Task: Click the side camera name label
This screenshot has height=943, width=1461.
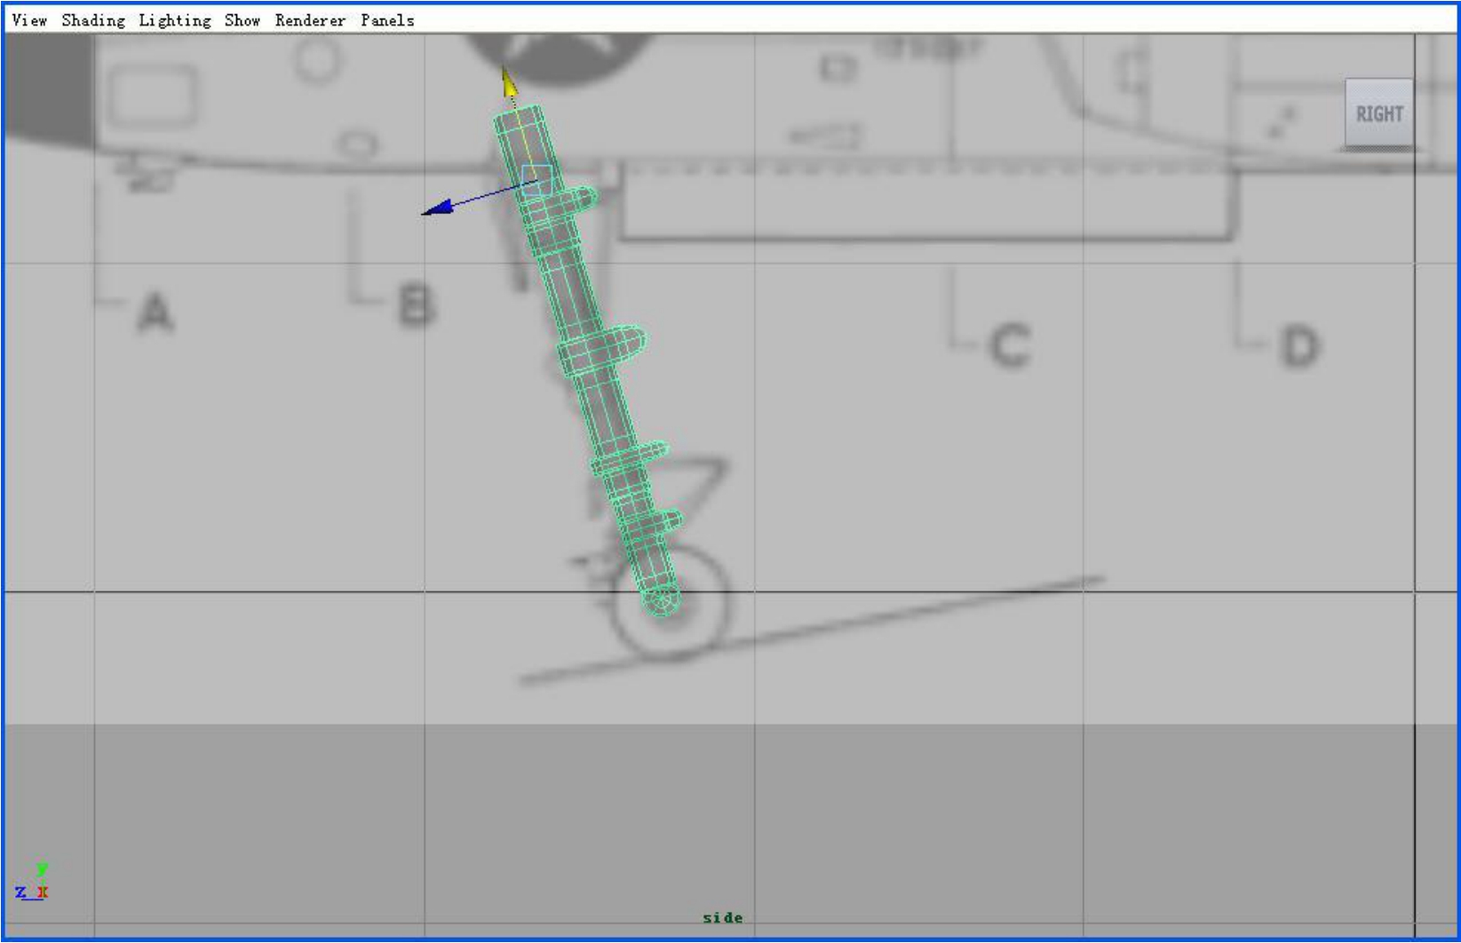Action: coord(722,917)
